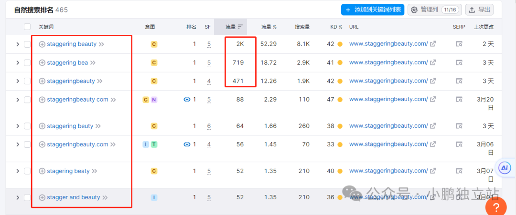The width and height of the screenshot is (516, 215).
Task: Expand the staggering bea row
Action: tap(18, 62)
